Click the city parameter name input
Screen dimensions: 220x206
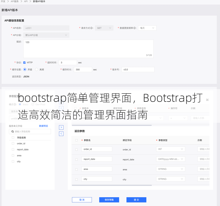coord(97,179)
